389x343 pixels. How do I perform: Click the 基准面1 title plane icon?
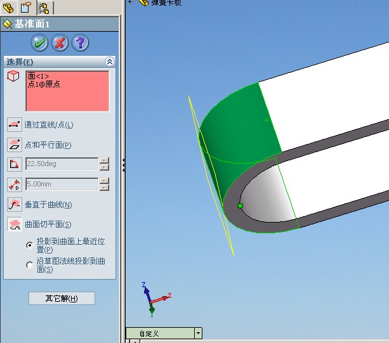tap(7, 24)
